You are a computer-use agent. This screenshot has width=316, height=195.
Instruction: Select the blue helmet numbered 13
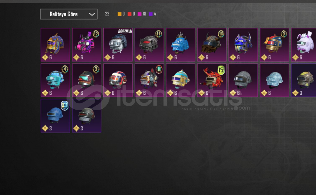55,116
